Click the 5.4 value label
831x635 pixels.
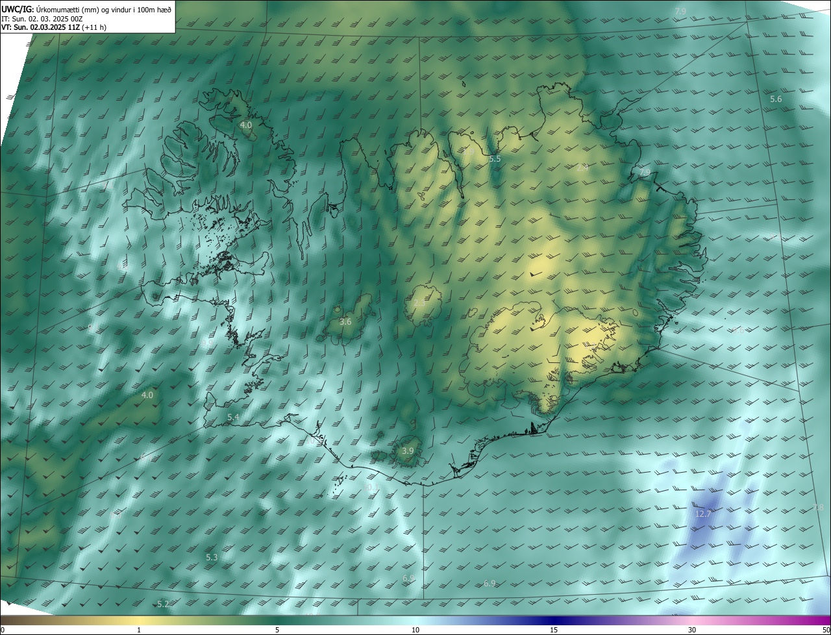233,417
